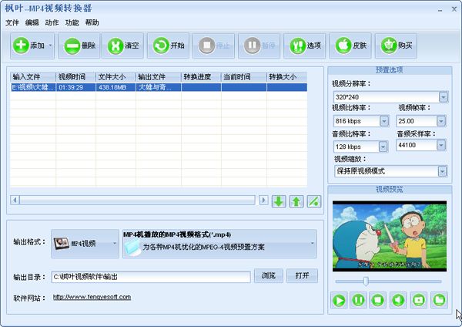Open the 皮肤 (Skin) toolbar button
Screen dimensions: 462x327
(350, 46)
